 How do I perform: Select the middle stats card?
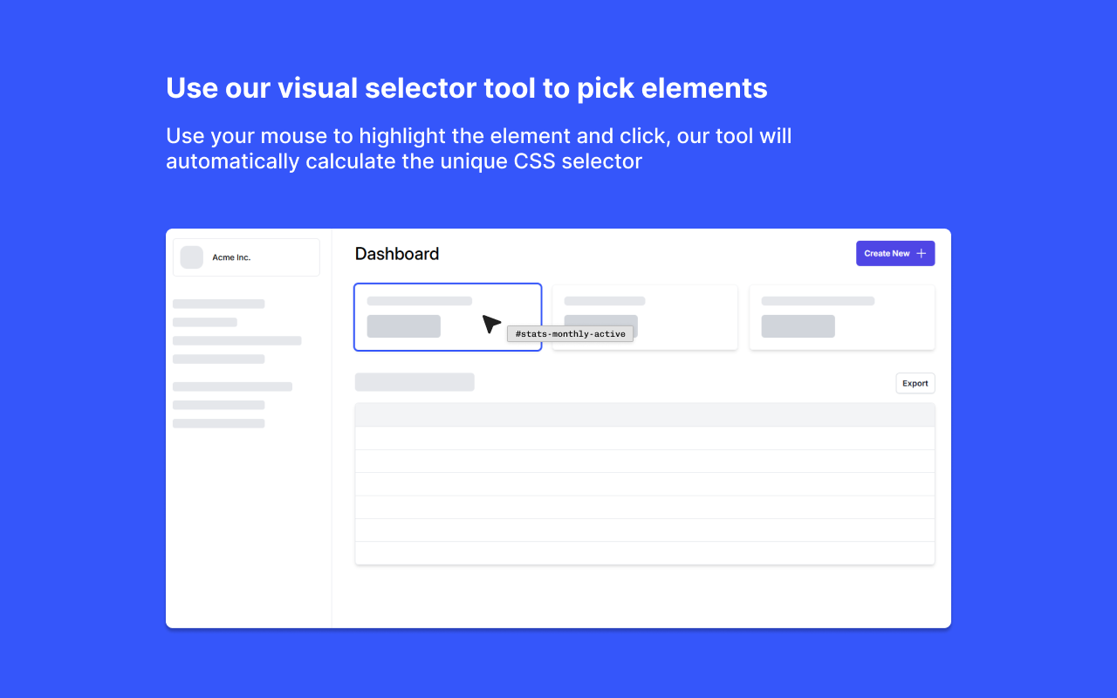644,317
